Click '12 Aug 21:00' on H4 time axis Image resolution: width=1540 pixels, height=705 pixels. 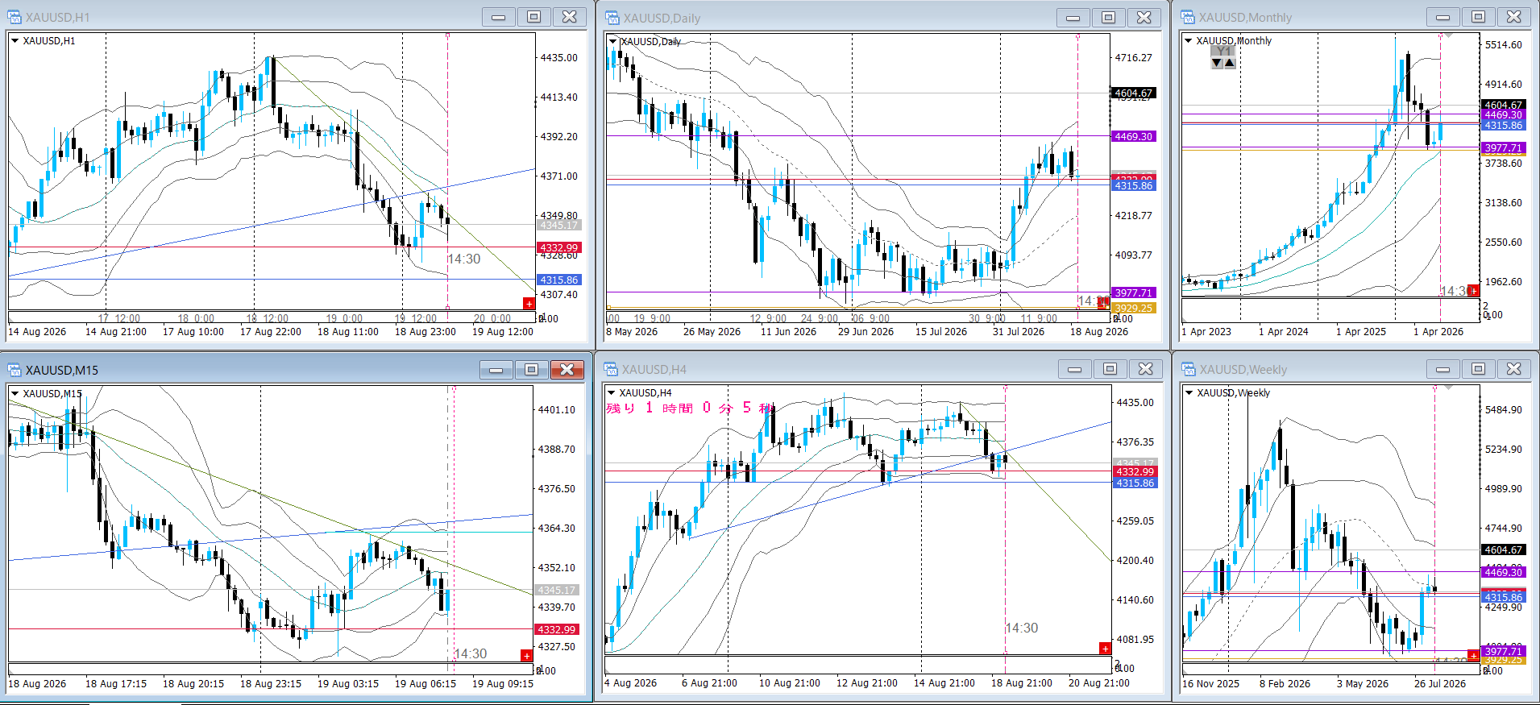click(867, 682)
